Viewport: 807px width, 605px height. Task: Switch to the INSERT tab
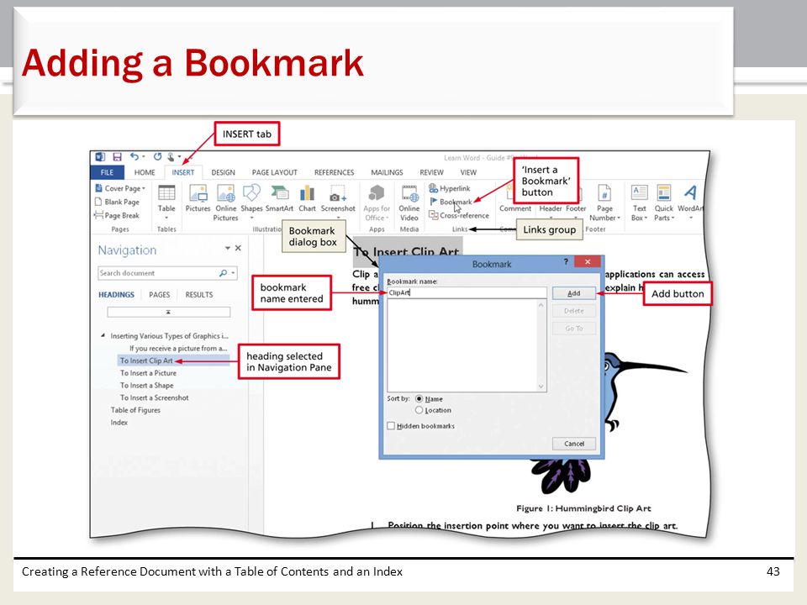[183, 172]
